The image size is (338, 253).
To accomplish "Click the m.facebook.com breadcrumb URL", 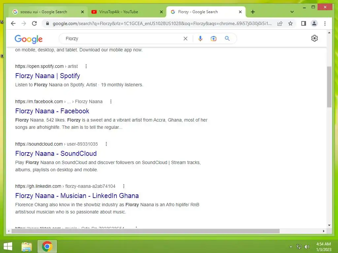I will pos(59,101).
